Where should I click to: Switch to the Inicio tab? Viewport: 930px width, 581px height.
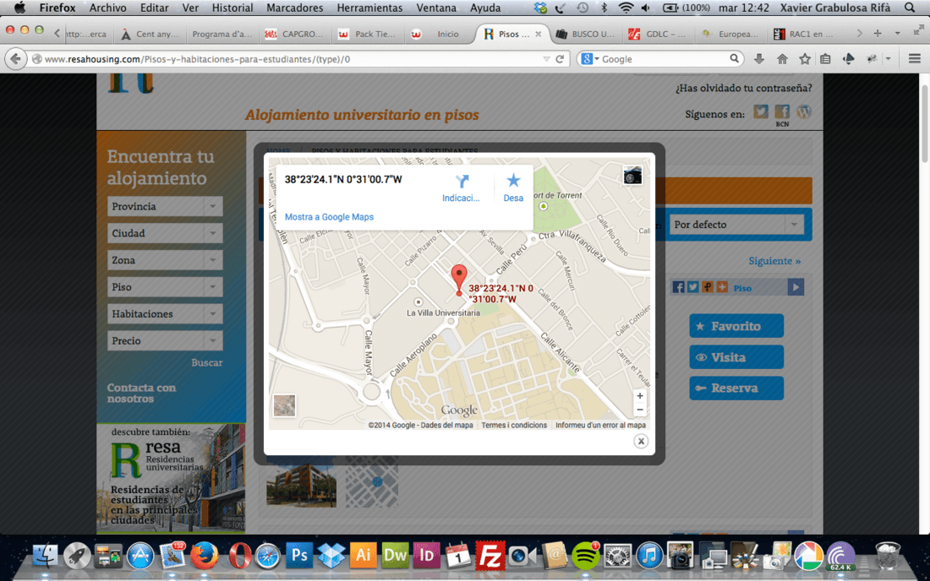(440, 34)
